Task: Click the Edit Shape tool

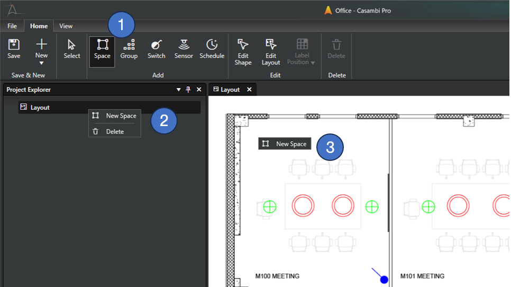Action: pos(243,51)
